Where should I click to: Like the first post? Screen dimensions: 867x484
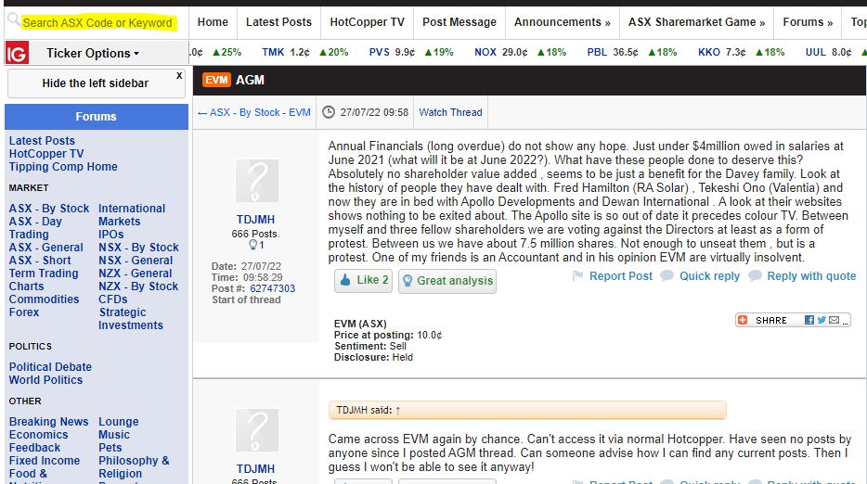(363, 280)
